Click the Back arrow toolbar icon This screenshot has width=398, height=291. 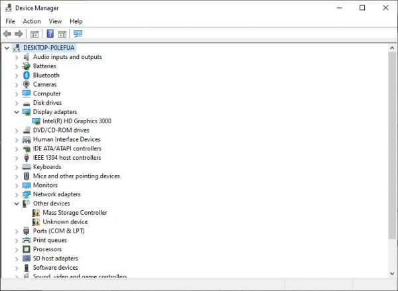7,34
